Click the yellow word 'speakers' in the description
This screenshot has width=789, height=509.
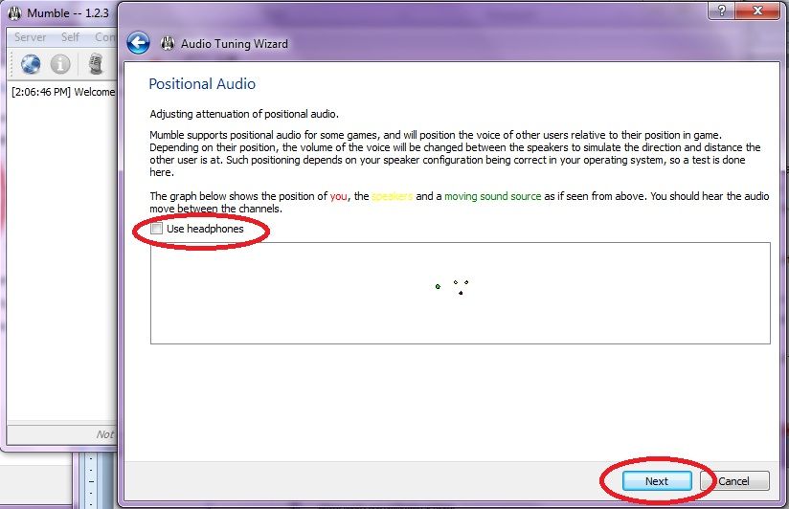[392, 196]
